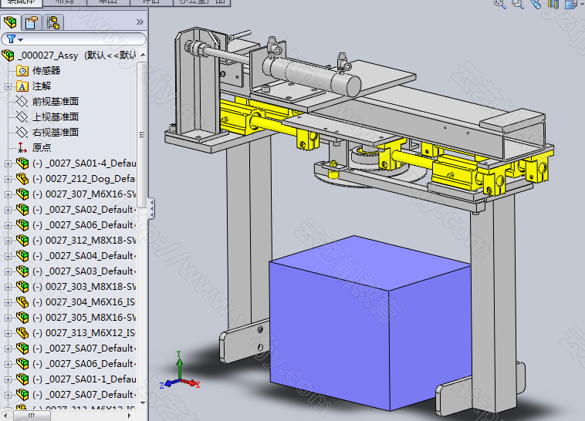The height and width of the screenshot is (421, 585).
Task: Click the 0027_304_M6X16 part icon
Action: click(22, 302)
